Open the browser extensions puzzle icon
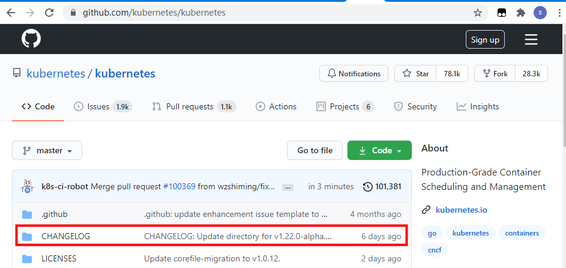Viewport: 566px width, 268px height. 520,13
